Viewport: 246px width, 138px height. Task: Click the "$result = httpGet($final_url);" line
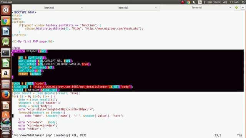coord(36,90)
